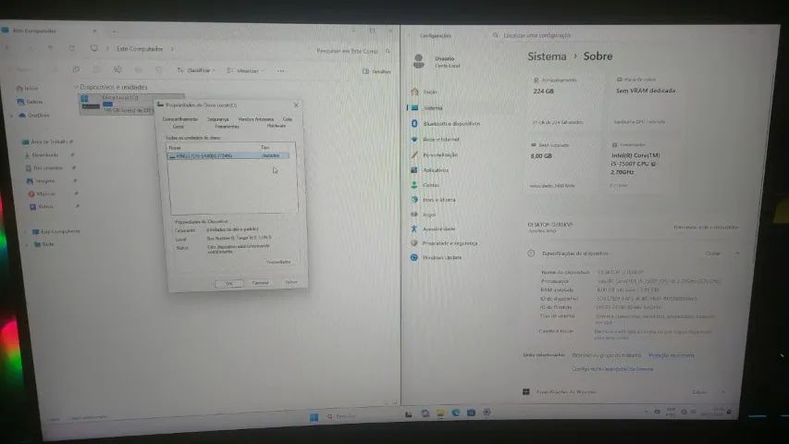Open Microsoft Store from the taskbar
This screenshot has width=789, height=444.
pyautogui.click(x=471, y=413)
